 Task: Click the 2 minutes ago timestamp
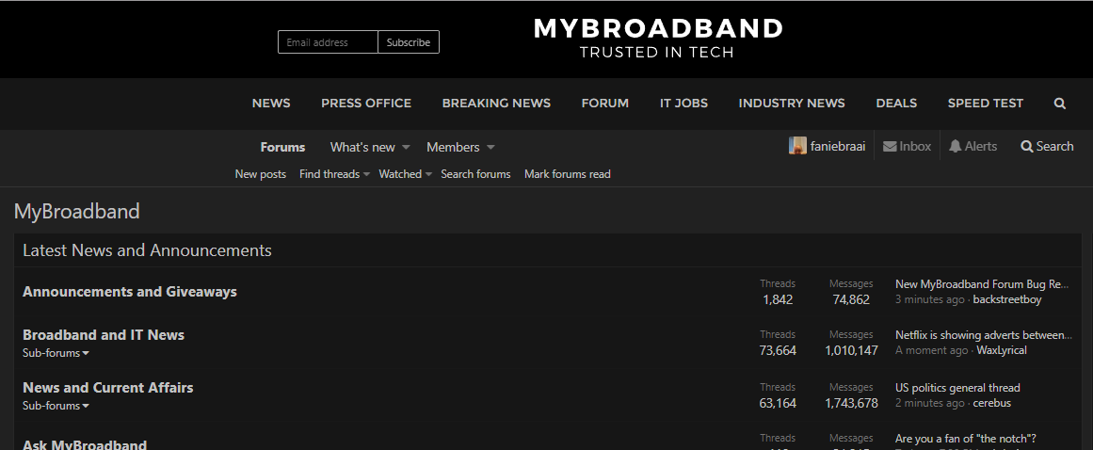930,403
